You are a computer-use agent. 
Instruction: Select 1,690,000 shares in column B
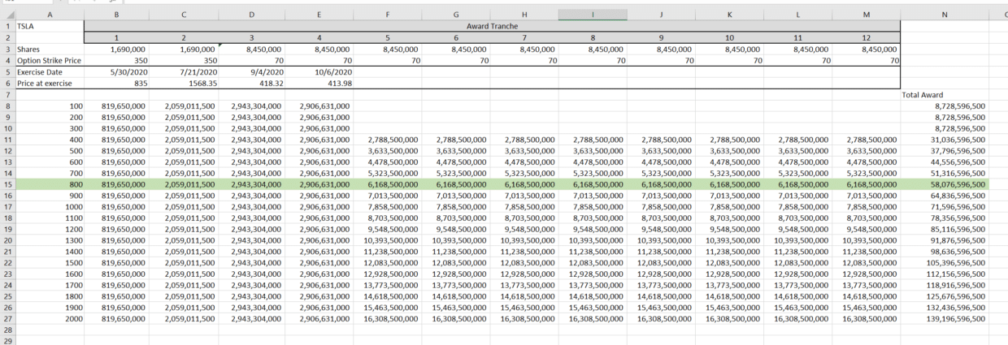(116, 49)
